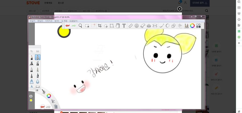Open the color wheel in top toolbar
The image size is (242, 113).
point(192,26)
